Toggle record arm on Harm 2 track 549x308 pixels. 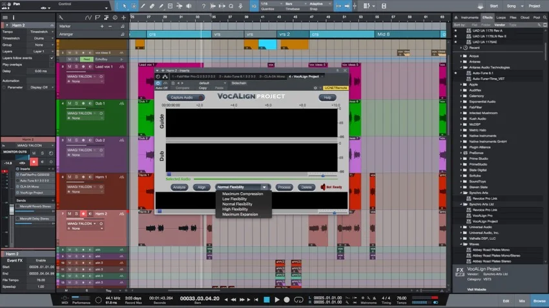[83, 214]
